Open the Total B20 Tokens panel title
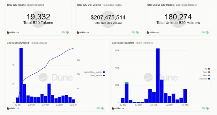The height and width of the screenshot is (115, 217). 16,5
